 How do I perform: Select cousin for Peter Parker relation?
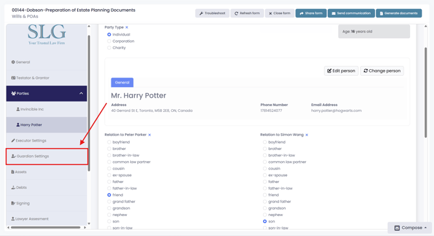(x=109, y=169)
